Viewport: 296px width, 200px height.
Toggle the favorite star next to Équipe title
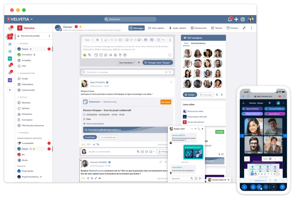80,27
